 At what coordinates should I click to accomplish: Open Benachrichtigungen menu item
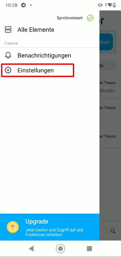50,55
